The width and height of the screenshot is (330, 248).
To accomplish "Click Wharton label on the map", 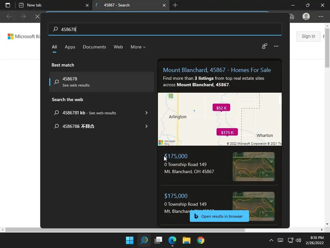I will coord(265,135).
